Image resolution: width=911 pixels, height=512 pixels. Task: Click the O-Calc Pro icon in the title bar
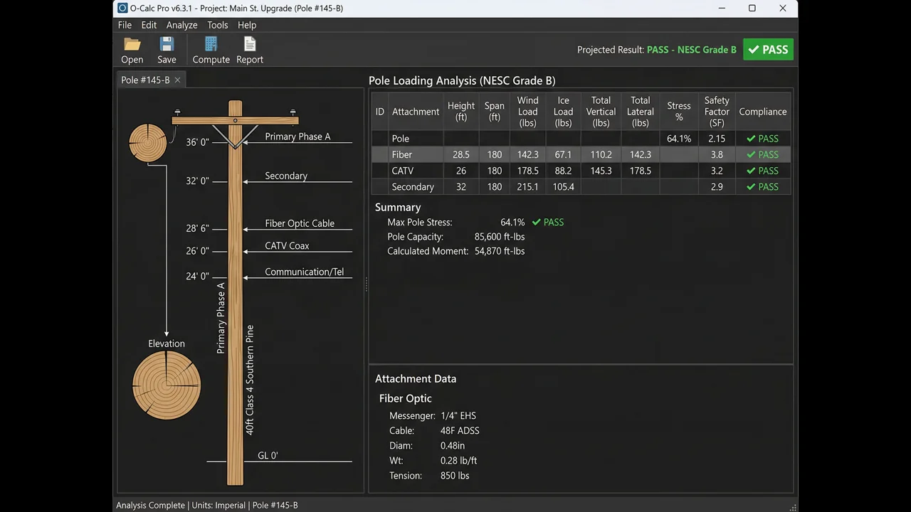(122, 8)
